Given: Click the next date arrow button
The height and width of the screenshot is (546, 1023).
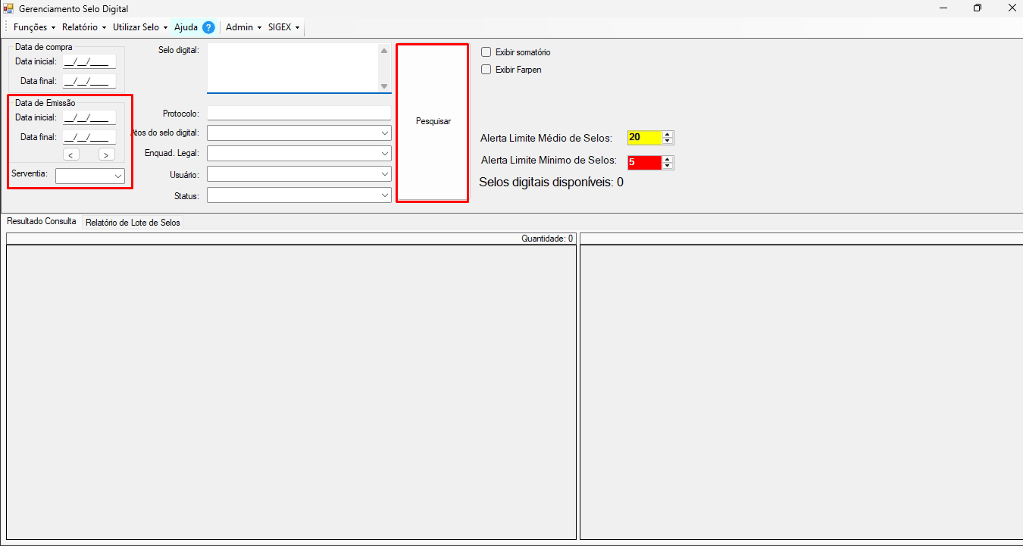Looking at the screenshot, I should click(x=107, y=154).
